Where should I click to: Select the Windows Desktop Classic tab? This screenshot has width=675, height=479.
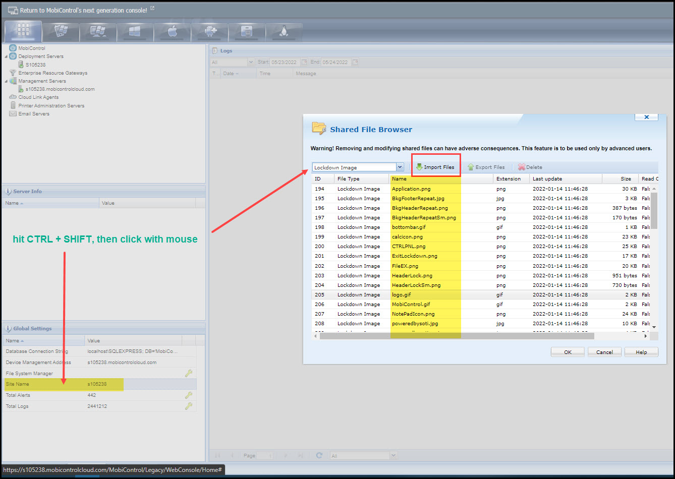pyautogui.click(x=98, y=32)
